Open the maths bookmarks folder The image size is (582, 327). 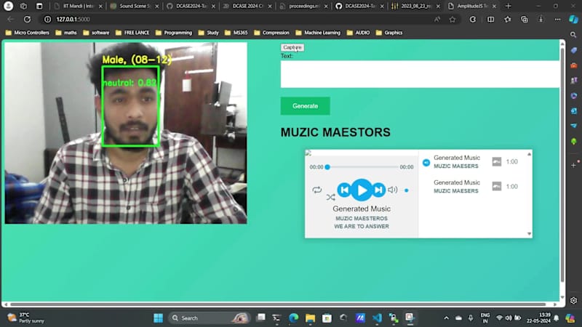(66, 33)
